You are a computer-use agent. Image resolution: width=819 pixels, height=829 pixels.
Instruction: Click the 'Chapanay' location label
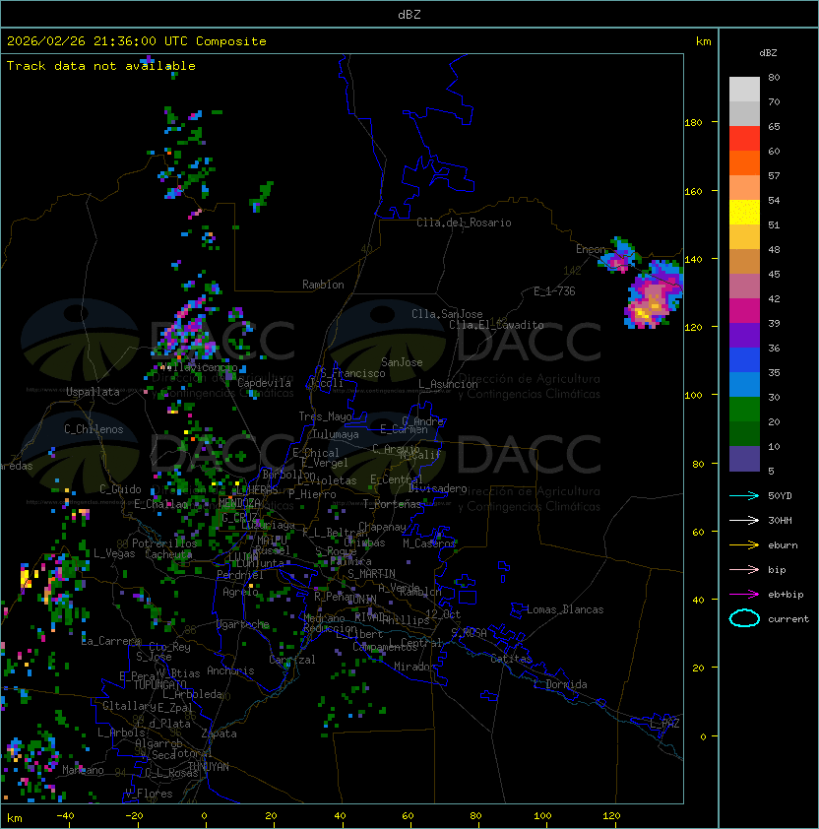pyautogui.click(x=382, y=527)
